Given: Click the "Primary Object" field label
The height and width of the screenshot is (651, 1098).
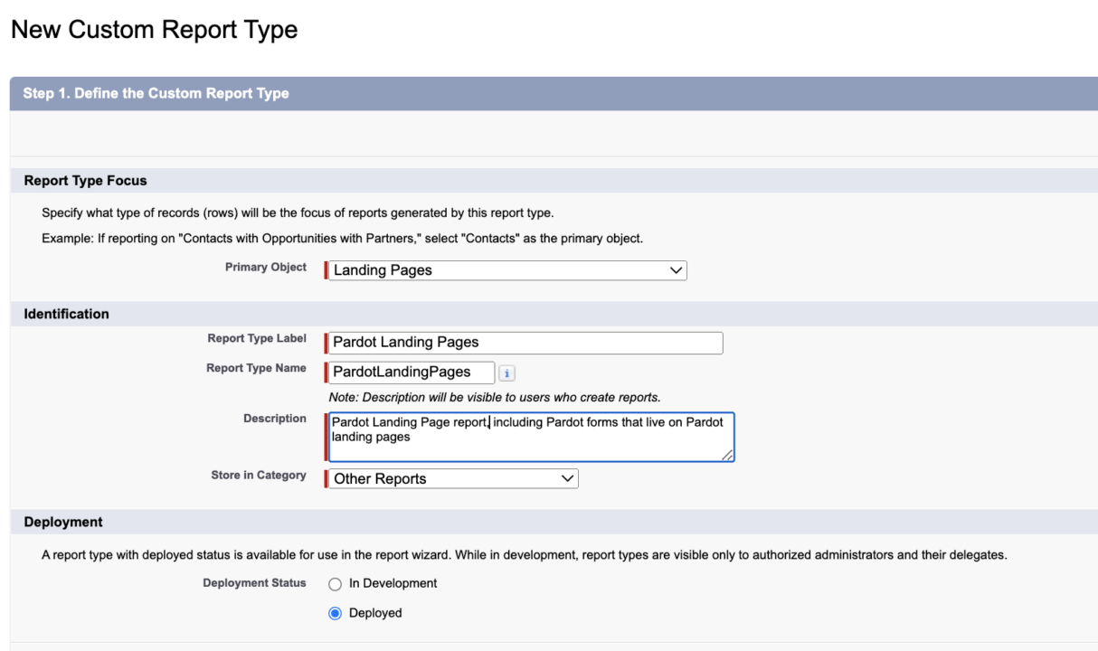Looking at the screenshot, I should [x=265, y=267].
